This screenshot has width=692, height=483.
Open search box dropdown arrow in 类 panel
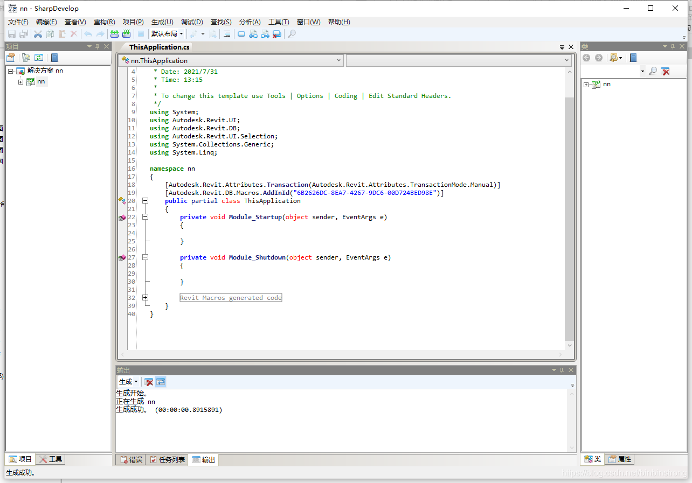point(642,72)
